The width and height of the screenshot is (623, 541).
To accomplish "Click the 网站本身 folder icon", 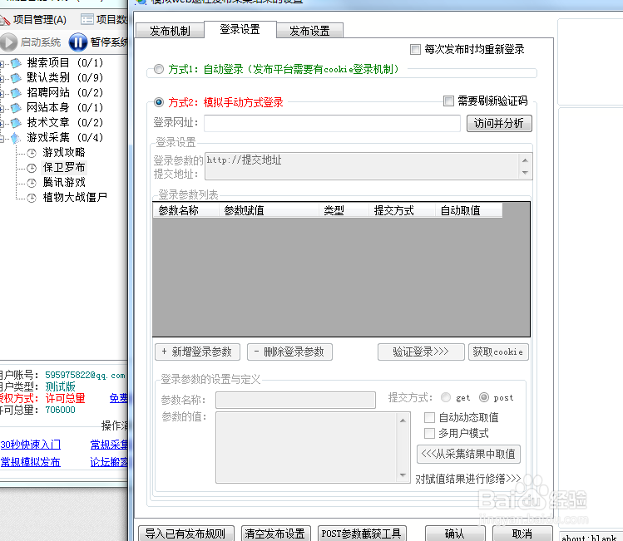I will pyautogui.click(x=16, y=107).
